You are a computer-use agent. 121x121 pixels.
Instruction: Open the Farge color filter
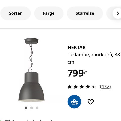pos(49,13)
